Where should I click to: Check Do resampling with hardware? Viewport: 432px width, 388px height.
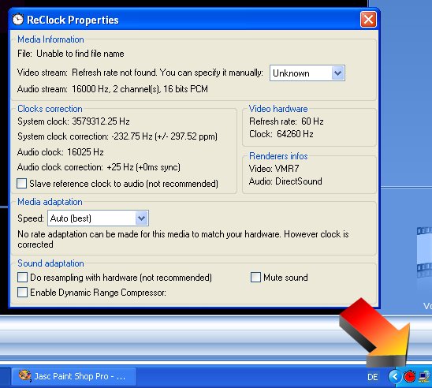[22, 278]
